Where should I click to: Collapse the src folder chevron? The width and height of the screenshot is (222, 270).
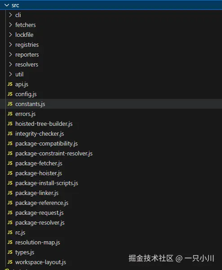click(x=7, y=5)
